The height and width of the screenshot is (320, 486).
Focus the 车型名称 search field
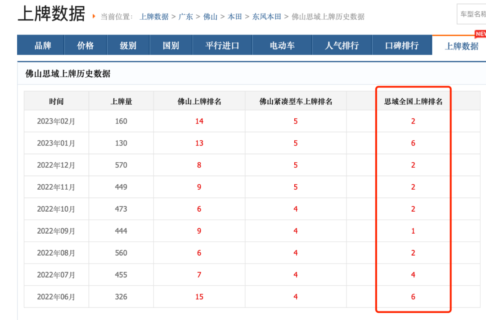pyautogui.click(x=472, y=14)
